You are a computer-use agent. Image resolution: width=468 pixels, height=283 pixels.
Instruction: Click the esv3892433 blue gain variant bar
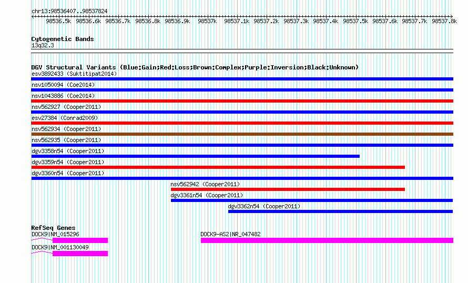pos(242,79)
